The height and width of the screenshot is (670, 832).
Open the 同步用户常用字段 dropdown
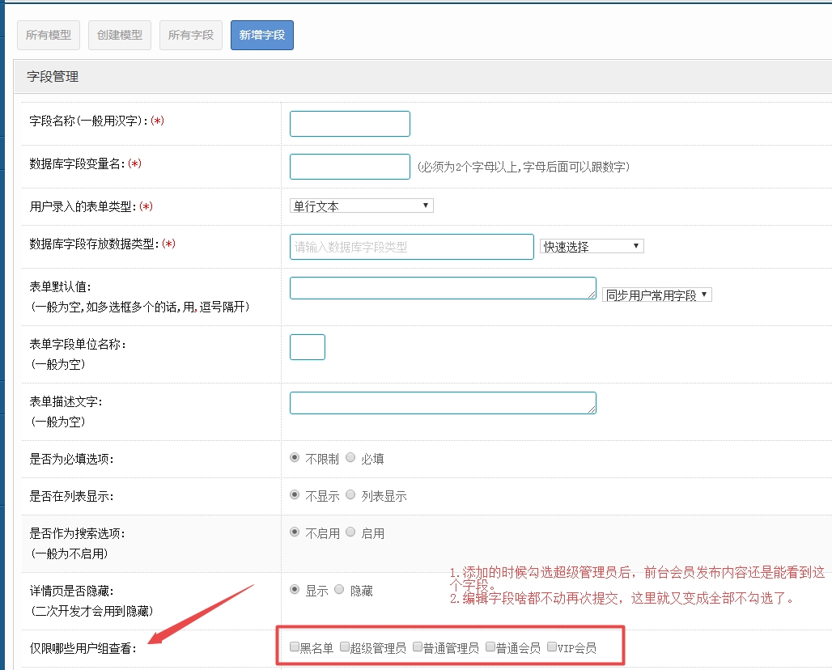(x=656, y=295)
